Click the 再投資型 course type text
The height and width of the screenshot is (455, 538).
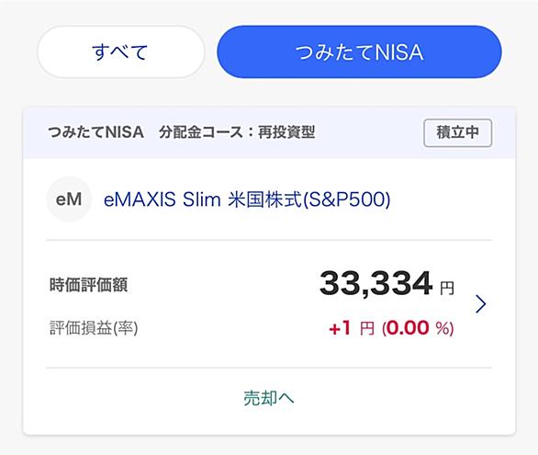click(x=286, y=132)
